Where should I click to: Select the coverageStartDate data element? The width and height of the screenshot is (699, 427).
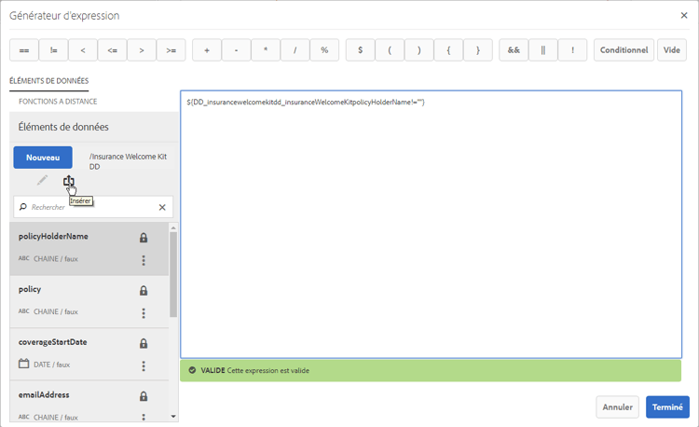point(89,354)
